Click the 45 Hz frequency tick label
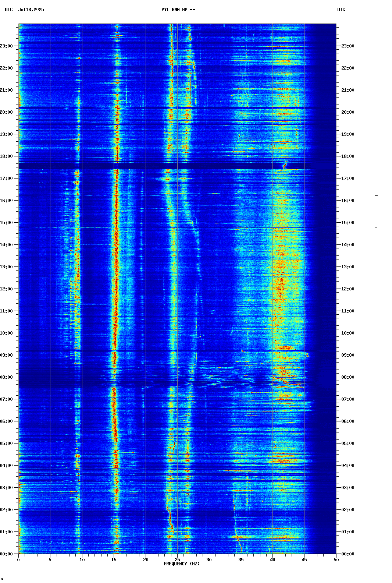The image size is (392, 583). tap(304, 560)
